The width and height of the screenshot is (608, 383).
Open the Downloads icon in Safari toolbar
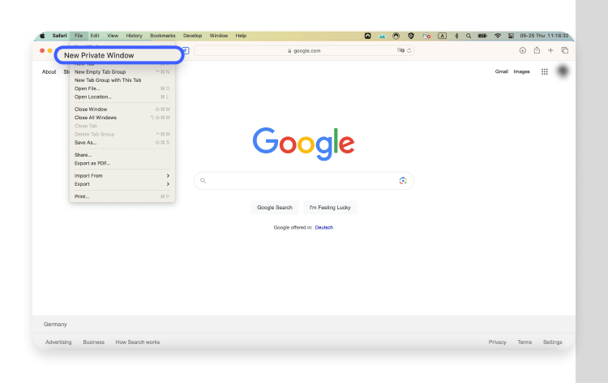(x=523, y=50)
